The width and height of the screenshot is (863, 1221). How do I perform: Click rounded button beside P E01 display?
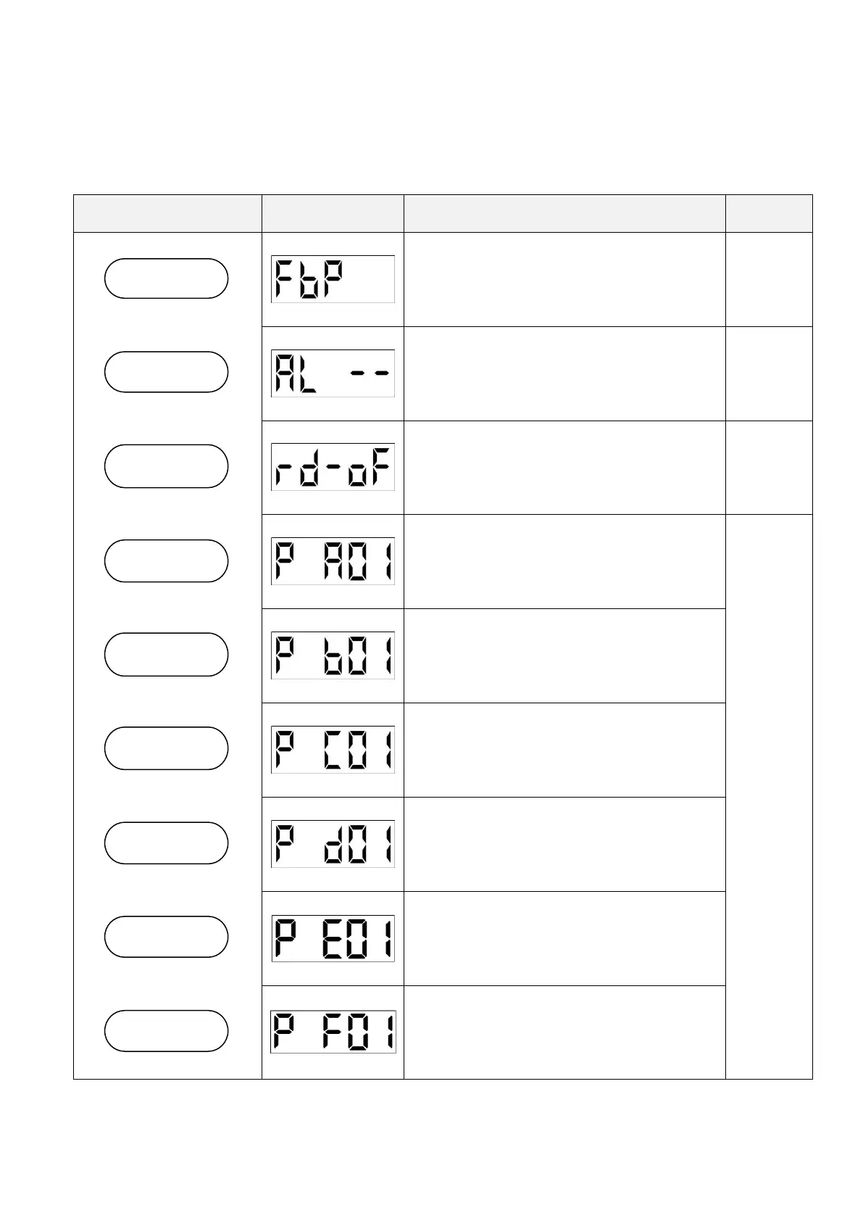click(167, 937)
